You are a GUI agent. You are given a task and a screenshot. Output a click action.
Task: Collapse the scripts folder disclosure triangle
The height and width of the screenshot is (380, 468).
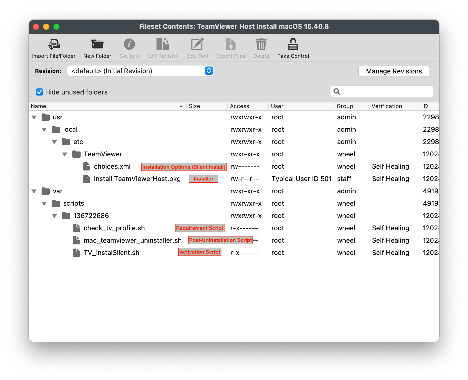click(44, 204)
